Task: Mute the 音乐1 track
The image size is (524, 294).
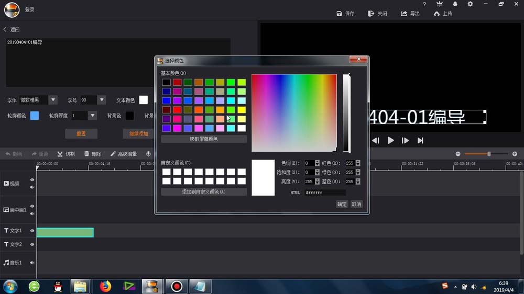Action: [32, 263]
